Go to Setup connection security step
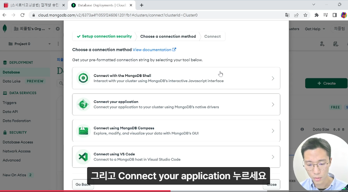Viewport: 348px width, 192px height. (x=104, y=36)
